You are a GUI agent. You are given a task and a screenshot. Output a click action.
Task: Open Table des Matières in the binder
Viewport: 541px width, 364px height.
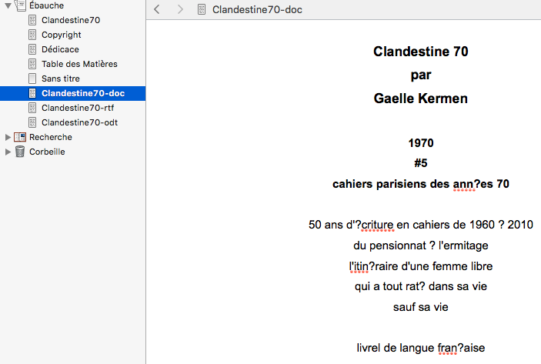coord(79,64)
